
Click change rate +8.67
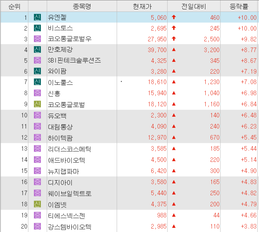click(249, 60)
